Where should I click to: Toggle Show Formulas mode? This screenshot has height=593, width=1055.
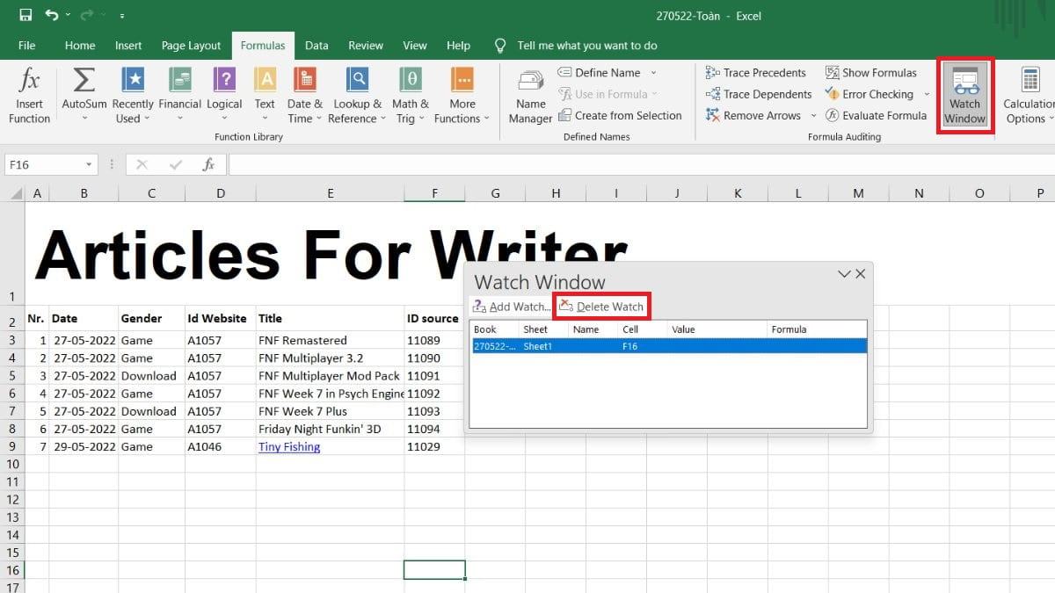pos(870,73)
